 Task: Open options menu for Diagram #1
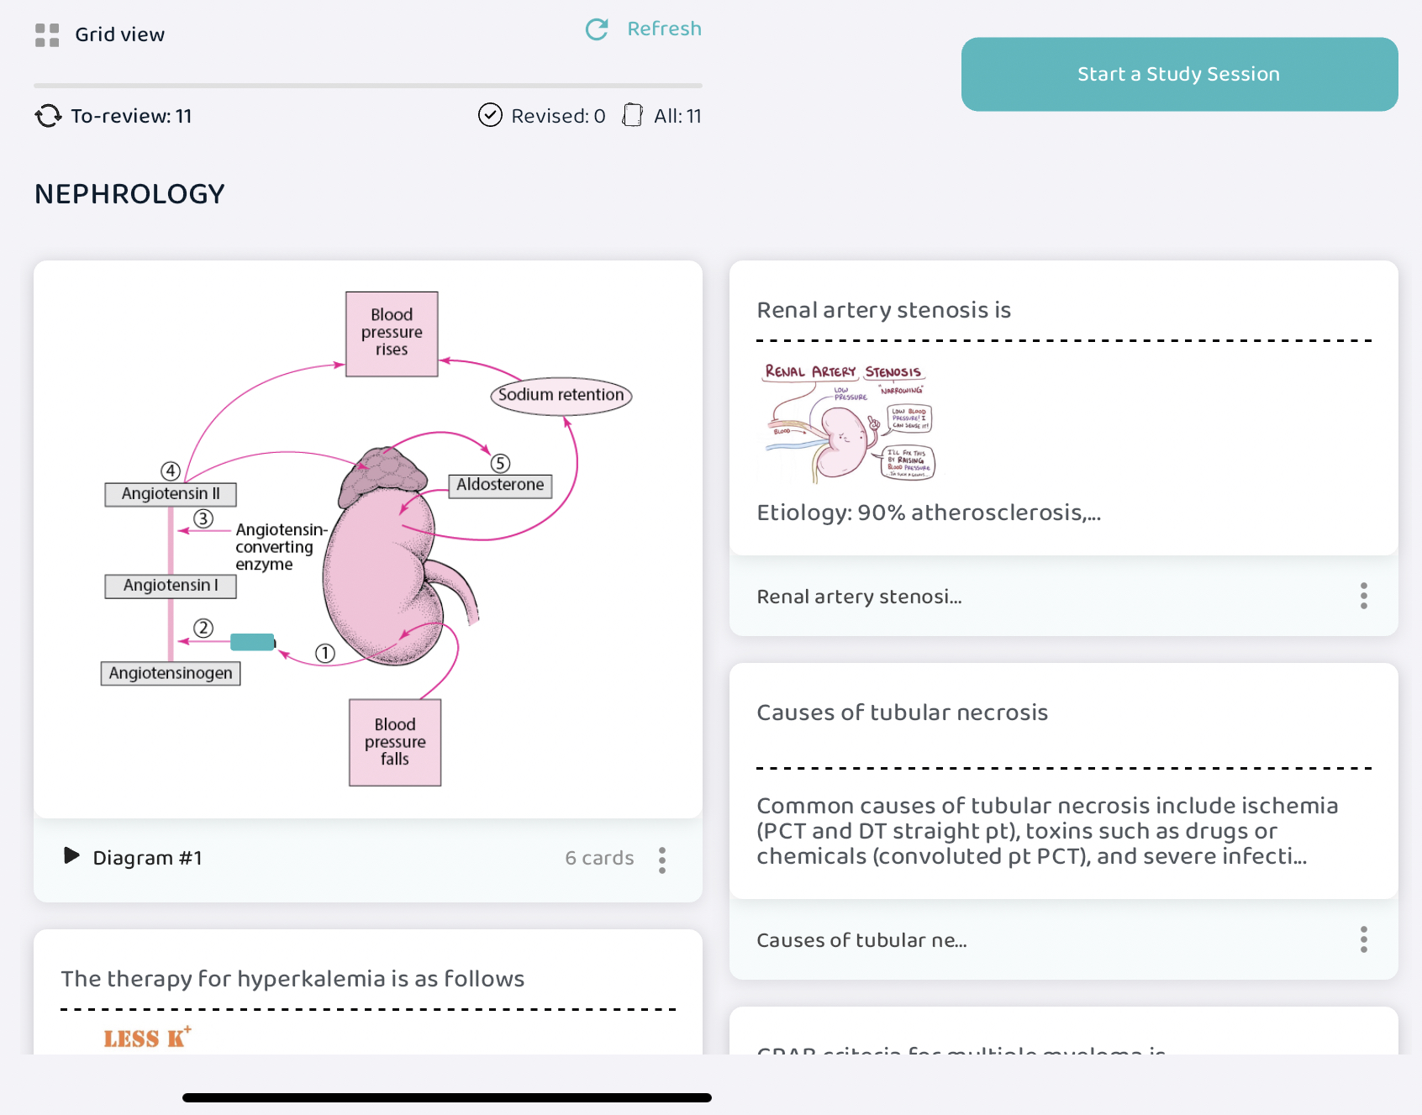click(662, 860)
